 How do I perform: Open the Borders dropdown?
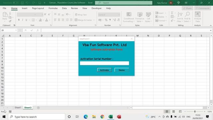[36, 20]
